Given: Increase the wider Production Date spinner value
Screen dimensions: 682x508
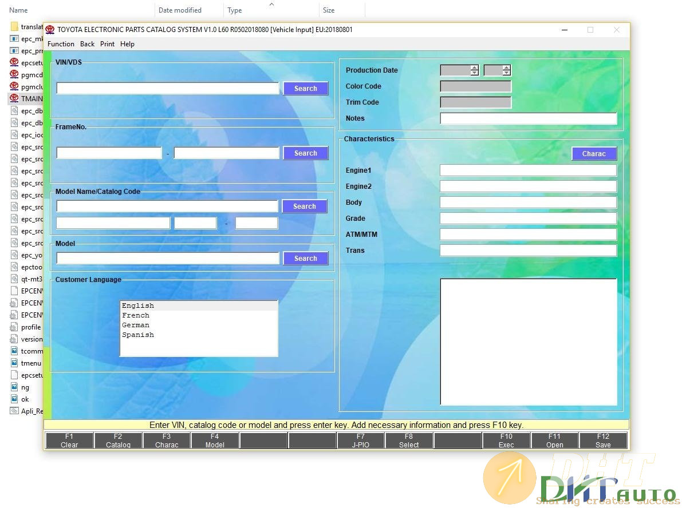Looking at the screenshot, I should tap(475, 68).
